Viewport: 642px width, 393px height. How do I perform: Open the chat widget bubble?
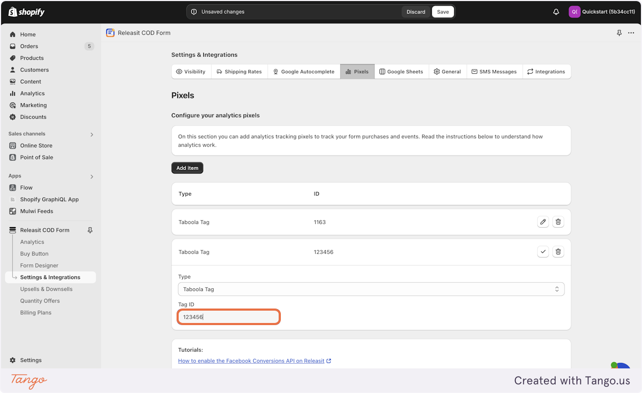[x=621, y=365]
